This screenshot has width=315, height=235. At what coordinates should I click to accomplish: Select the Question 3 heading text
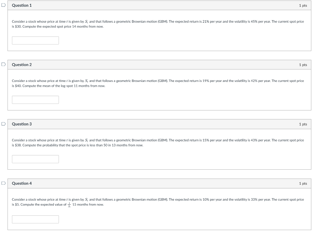click(x=22, y=124)
